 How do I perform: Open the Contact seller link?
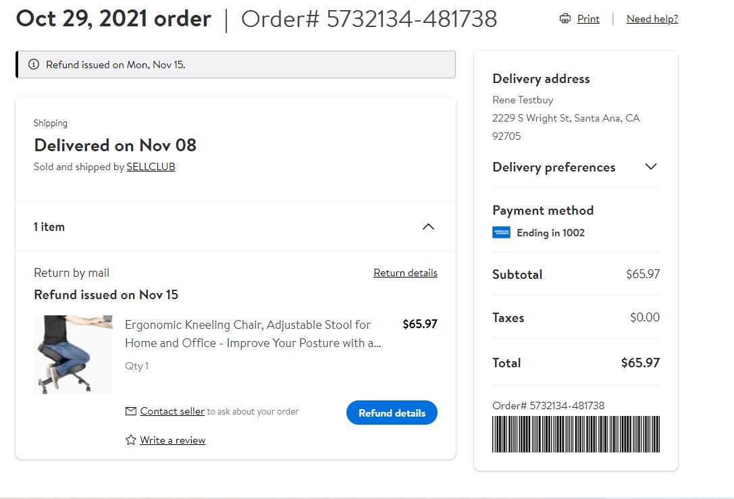(172, 411)
